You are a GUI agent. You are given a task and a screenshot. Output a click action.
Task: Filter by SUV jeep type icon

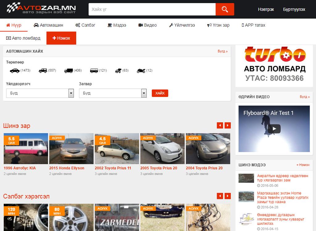coord(43,71)
